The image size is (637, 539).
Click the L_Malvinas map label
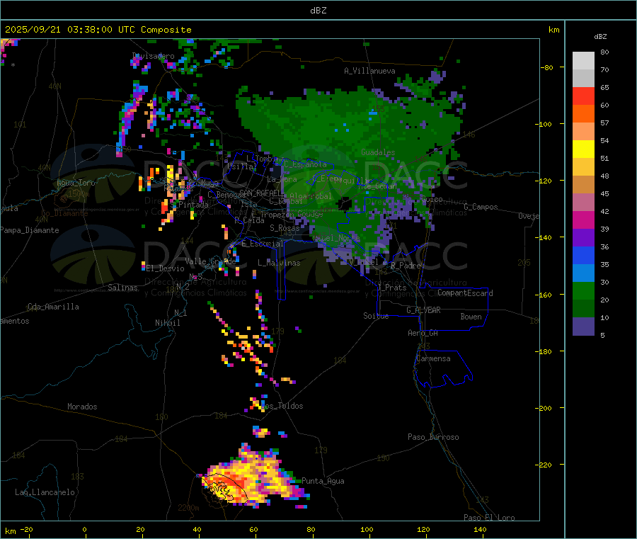279,263
